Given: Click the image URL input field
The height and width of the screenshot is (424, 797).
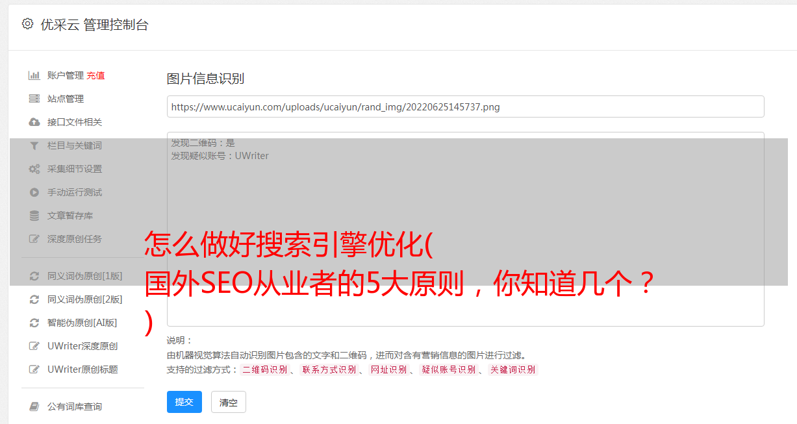Looking at the screenshot, I should pyautogui.click(x=465, y=106).
